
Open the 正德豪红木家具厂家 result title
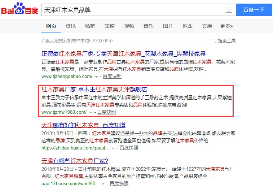tap(123, 53)
